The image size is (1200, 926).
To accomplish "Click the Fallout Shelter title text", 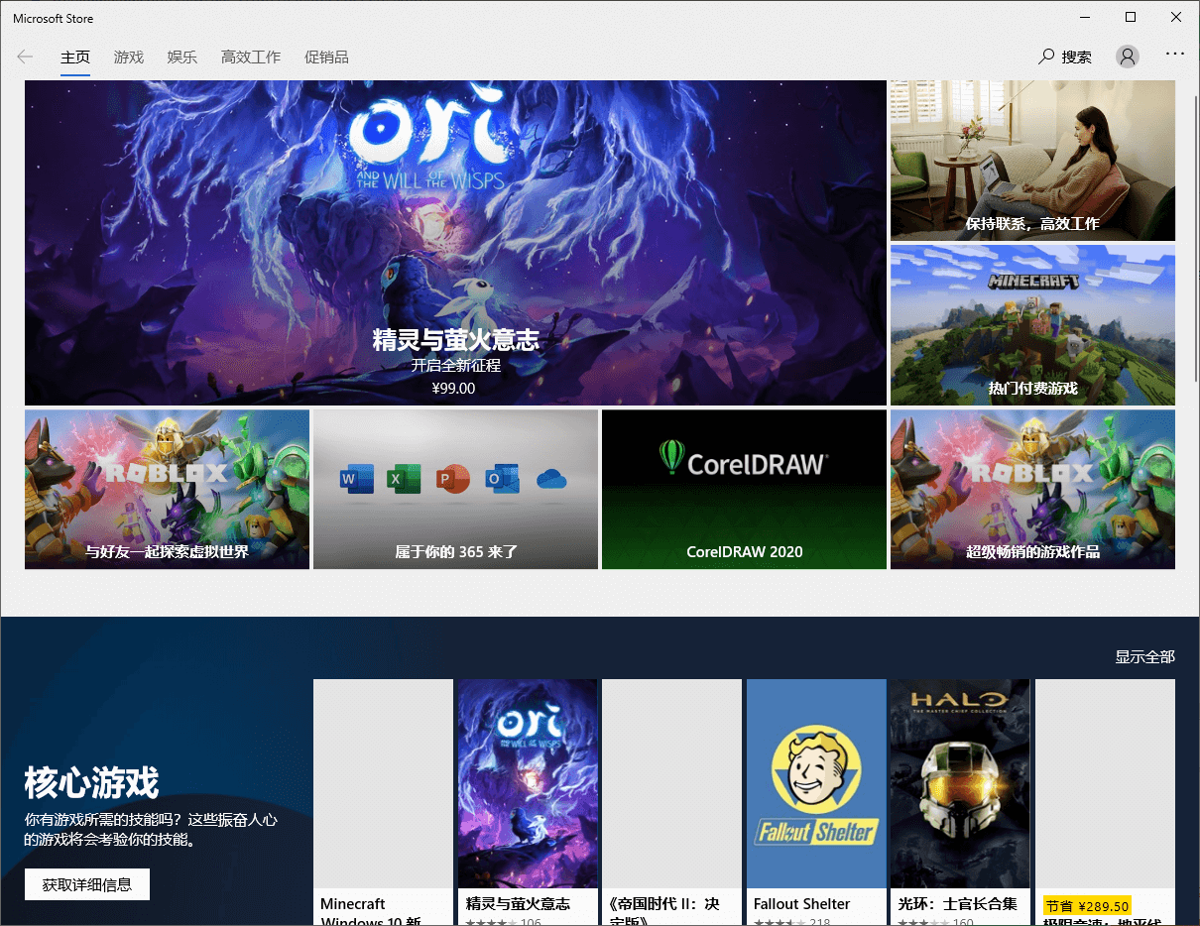I will (801, 904).
